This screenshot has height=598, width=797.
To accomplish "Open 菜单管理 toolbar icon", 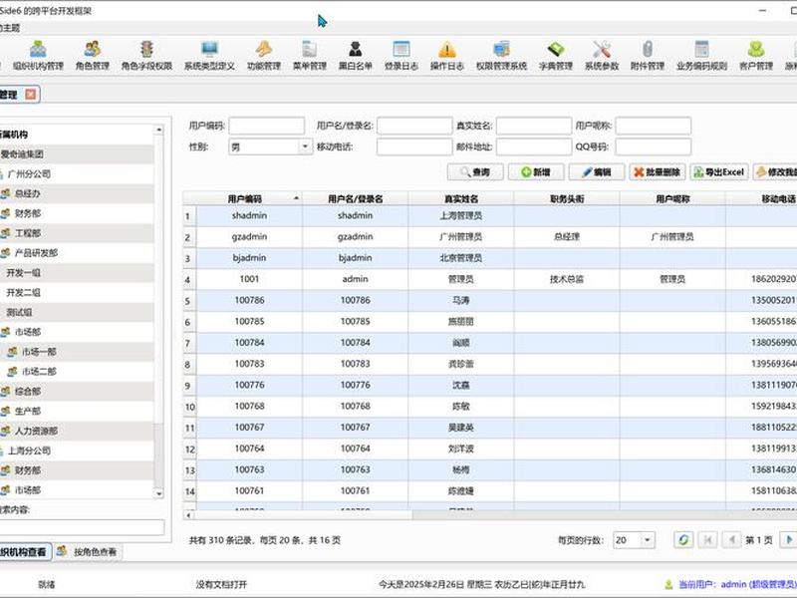I will point(310,56).
